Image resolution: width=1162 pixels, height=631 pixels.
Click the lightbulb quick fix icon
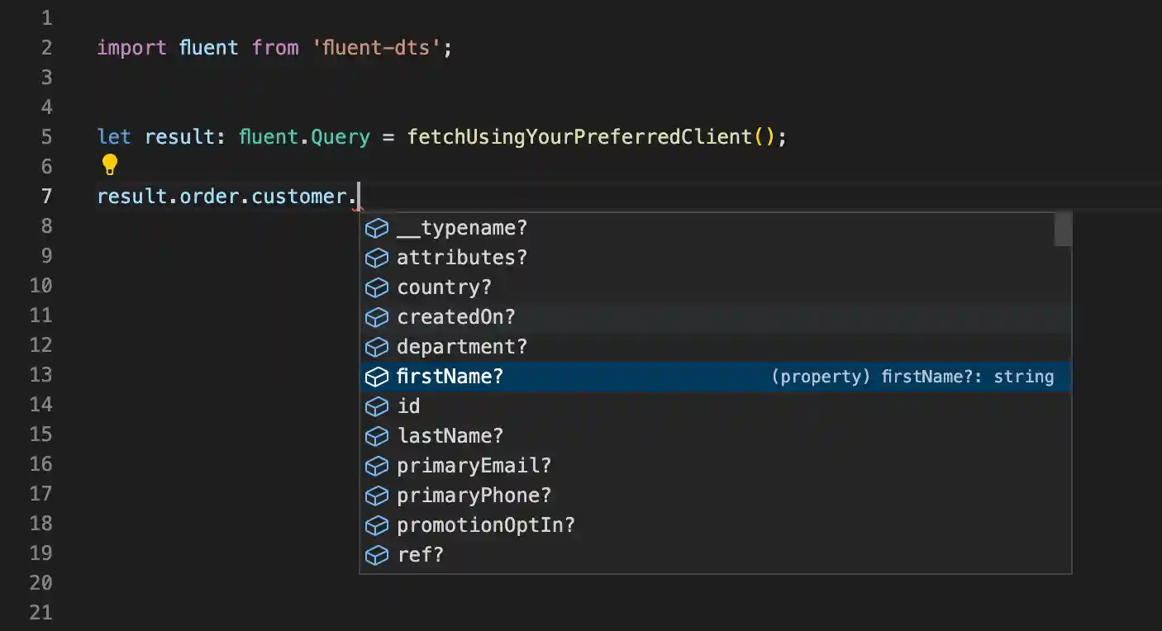coord(110,164)
